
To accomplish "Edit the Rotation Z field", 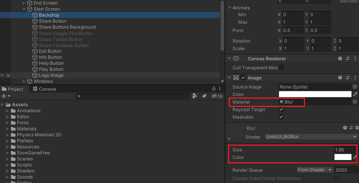I will (348, 41).
